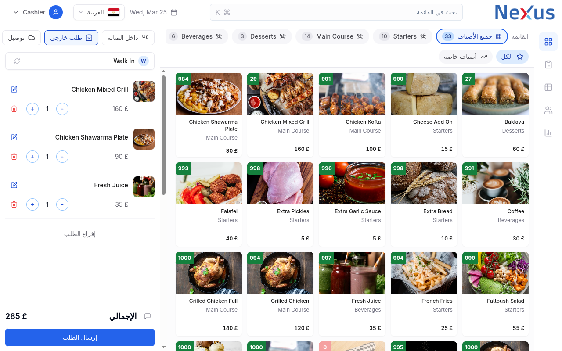562x351 pixels.
Task: Decrease Chicken Shawarma Plate quantity
Action: click(62, 157)
